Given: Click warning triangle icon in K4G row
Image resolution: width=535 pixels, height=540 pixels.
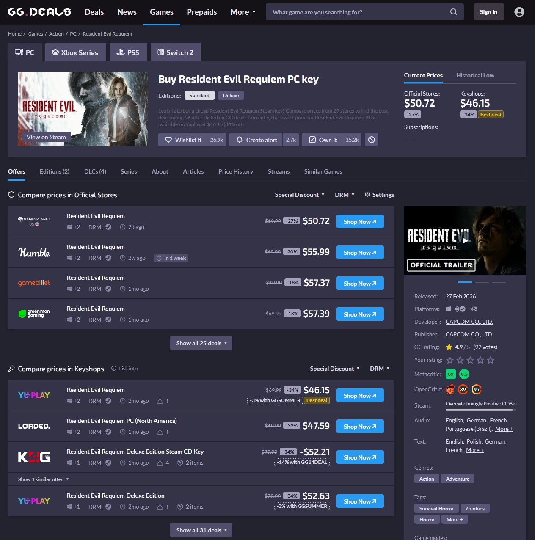Looking at the screenshot, I should 160,463.
